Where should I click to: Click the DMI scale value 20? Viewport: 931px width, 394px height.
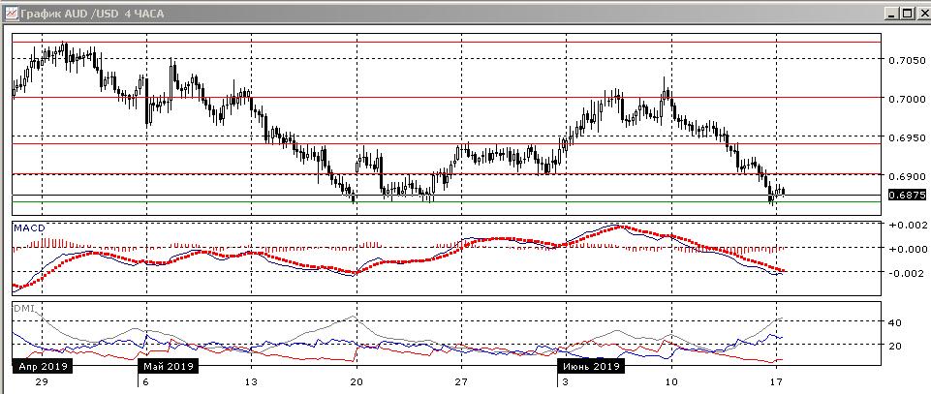click(895, 346)
